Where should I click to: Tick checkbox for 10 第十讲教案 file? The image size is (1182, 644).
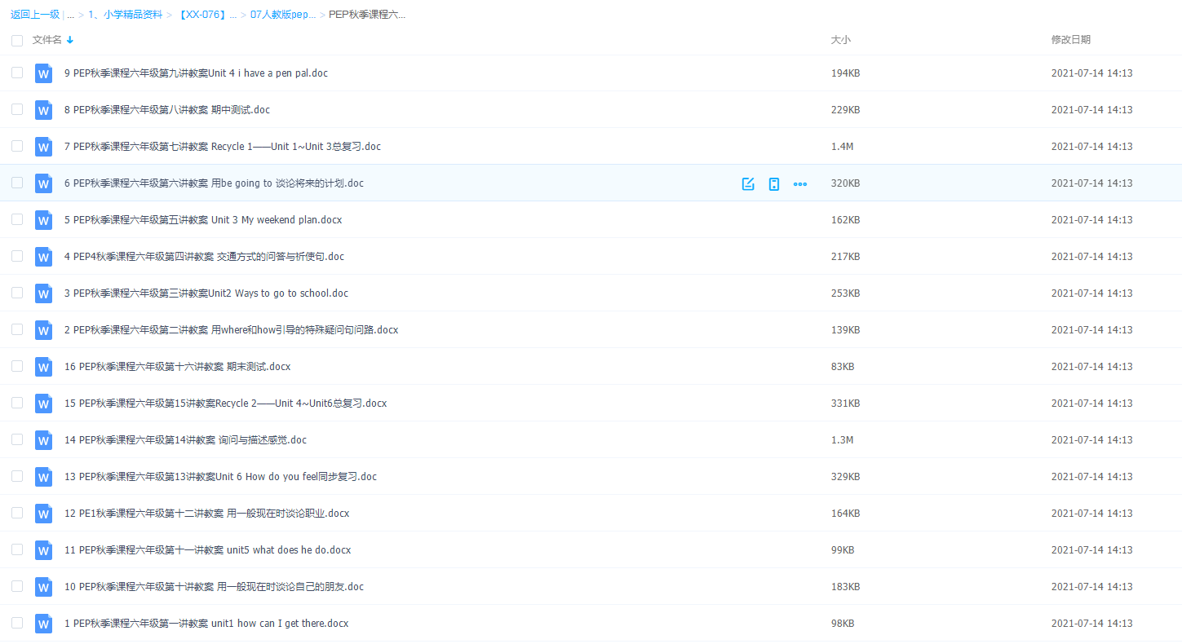pyautogui.click(x=17, y=586)
